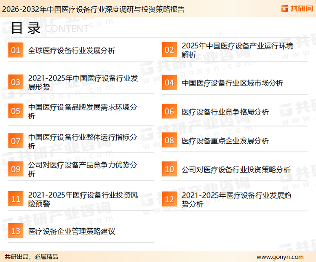Select chapter 2025年中国医疗设备产业运行环境解析
The image size is (316, 262).
coord(237,50)
